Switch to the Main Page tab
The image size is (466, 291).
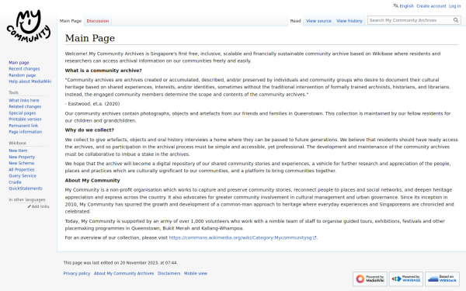click(x=71, y=21)
